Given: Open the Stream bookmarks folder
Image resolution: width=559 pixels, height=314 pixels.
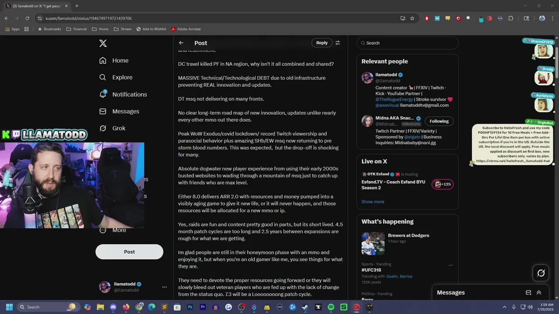Looking at the screenshot, I should [122, 29].
